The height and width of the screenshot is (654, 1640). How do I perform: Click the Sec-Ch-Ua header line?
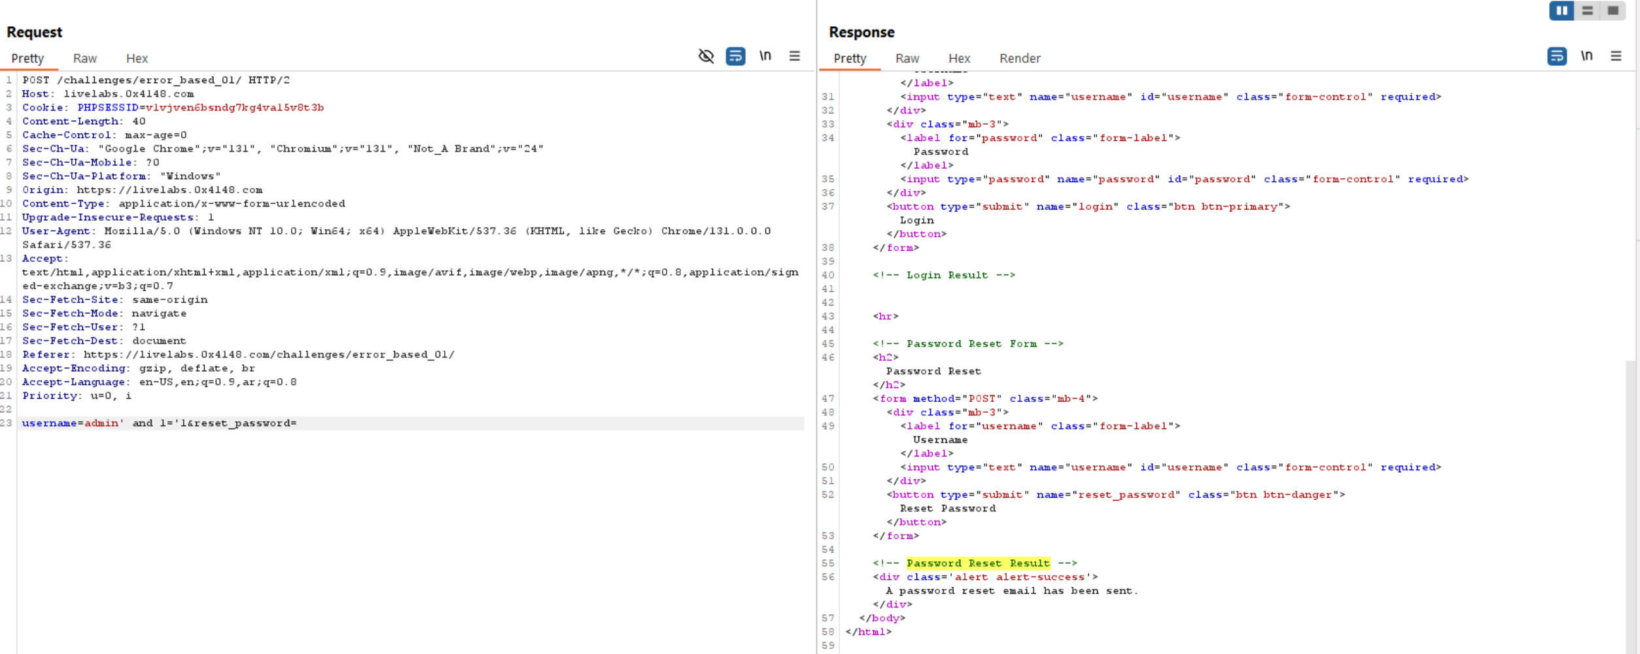pyautogui.click(x=283, y=148)
